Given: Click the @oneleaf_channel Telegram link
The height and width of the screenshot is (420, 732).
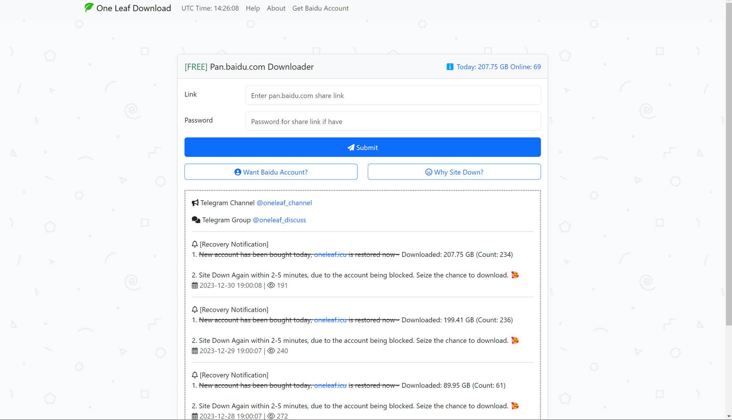Looking at the screenshot, I should 285,202.
